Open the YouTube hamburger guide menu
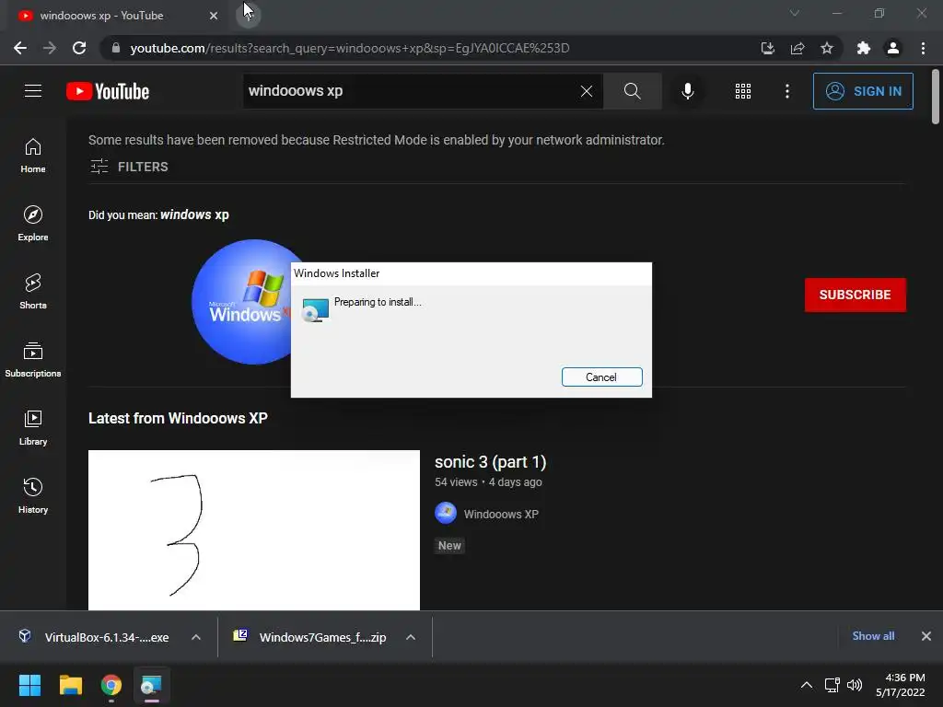The height and width of the screenshot is (707, 943). (33, 91)
